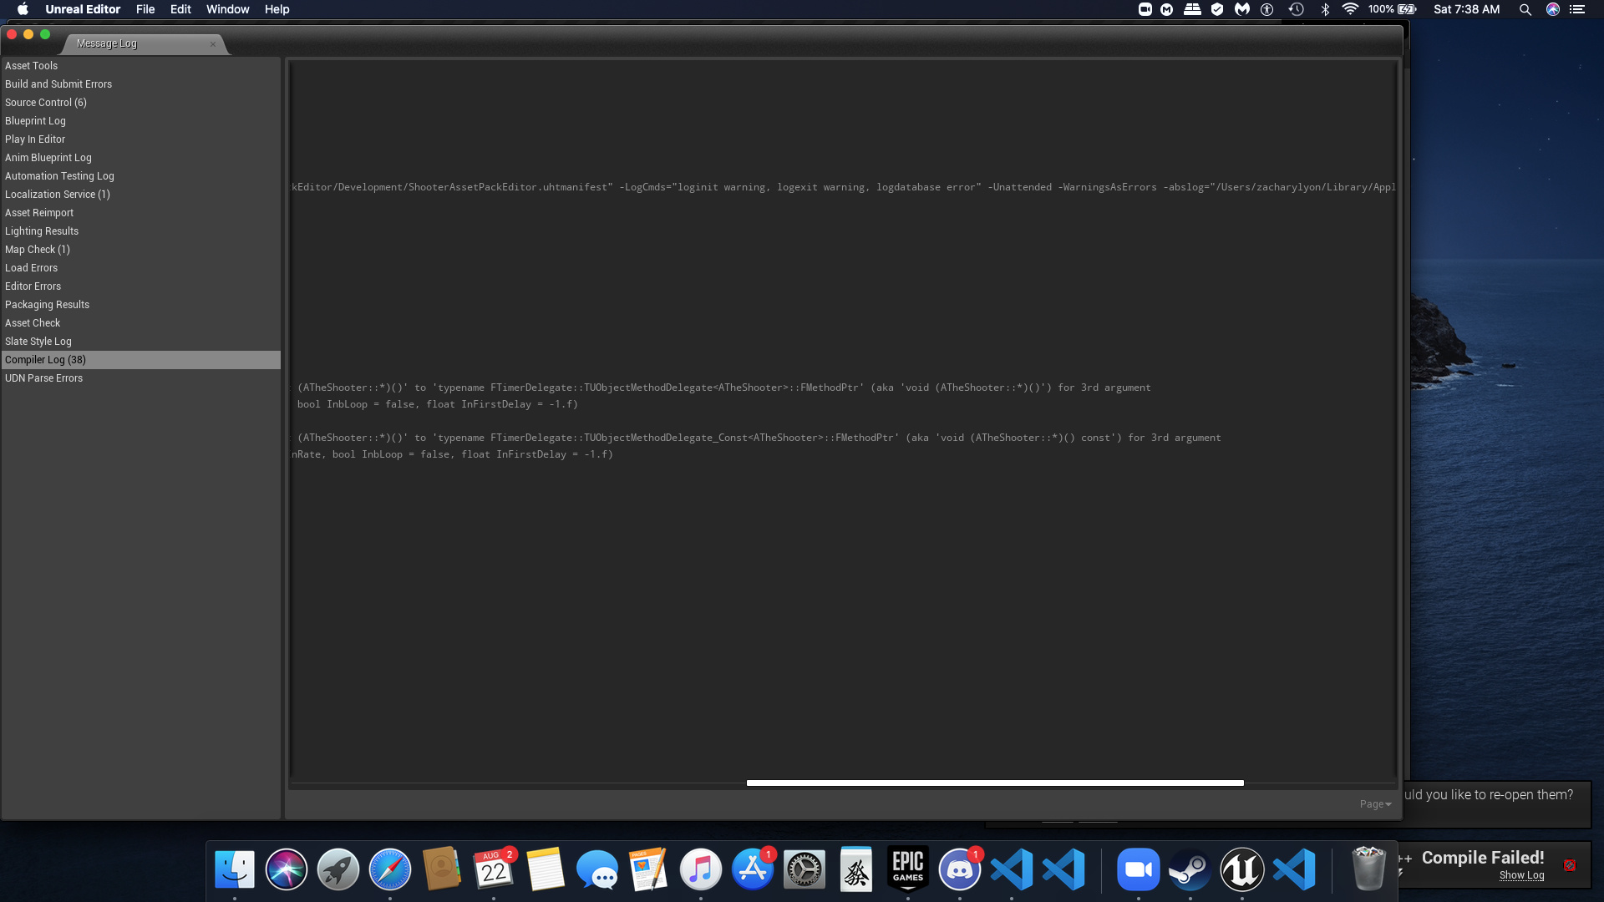Select Source Control (6) category
Viewport: 1604px width, 902px height.
(45, 103)
